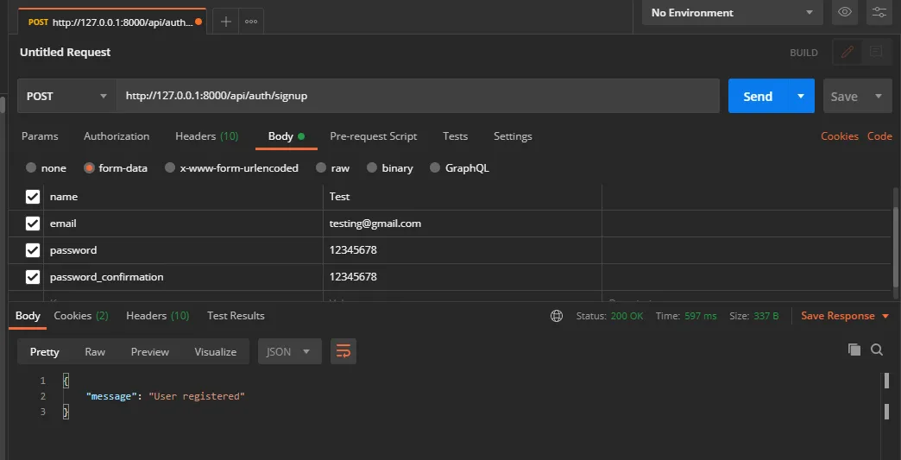Open the comments icon beside the pencil

[876, 53]
